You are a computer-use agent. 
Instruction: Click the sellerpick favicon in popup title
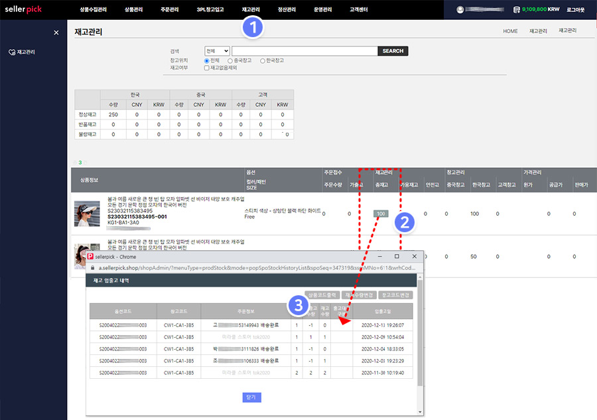[91, 256]
